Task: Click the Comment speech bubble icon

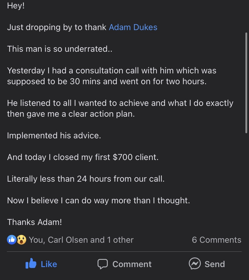Action: pos(103,264)
